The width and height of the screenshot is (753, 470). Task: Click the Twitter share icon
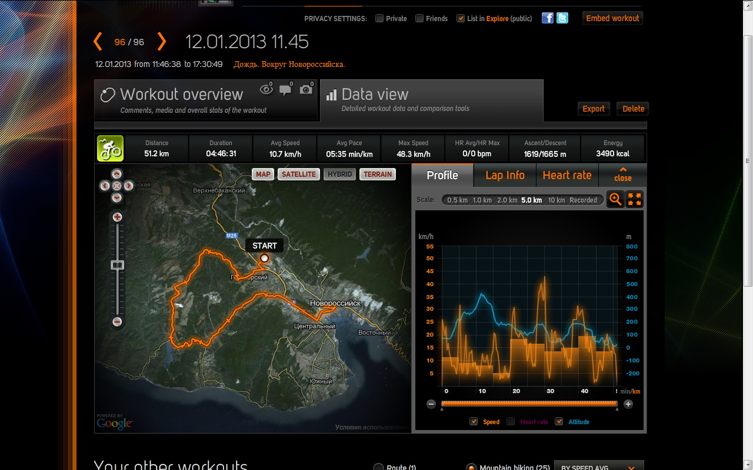click(x=562, y=18)
